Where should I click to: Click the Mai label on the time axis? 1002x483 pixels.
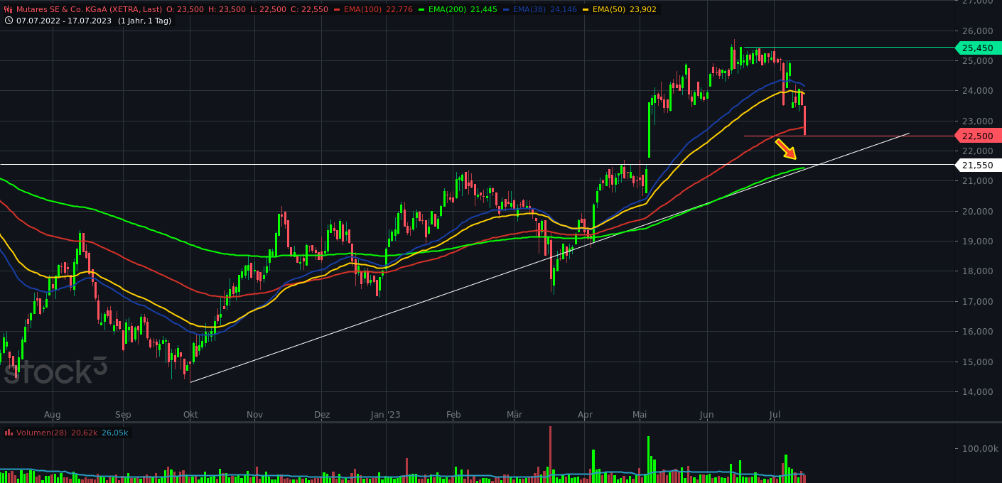(x=640, y=415)
